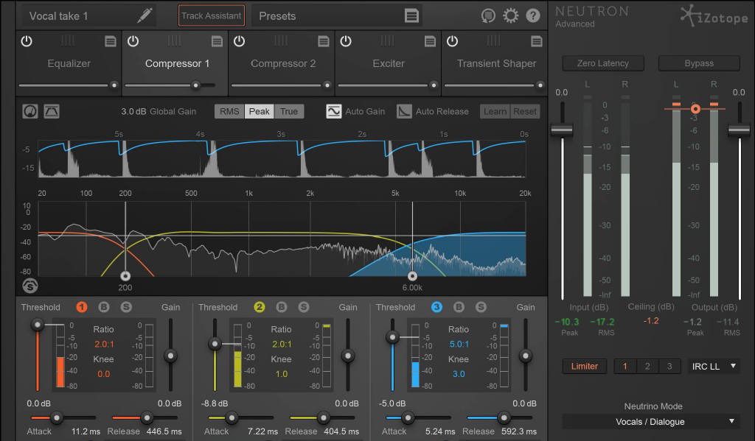Click the Track Assistant button
755x441 pixels.
pos(212,15)
